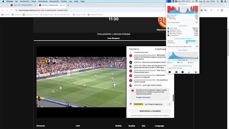Click the Vezető rajongó chip in chat
The image size is (229, 129).
click(160, 49)
